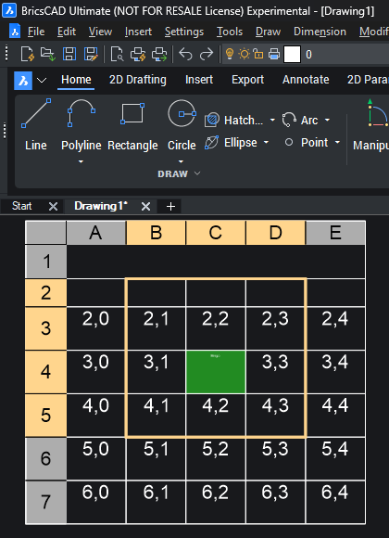Select column header E in table
Image resolution: width=389 pixels, height=538 pixels.
[x=335, y=233]
